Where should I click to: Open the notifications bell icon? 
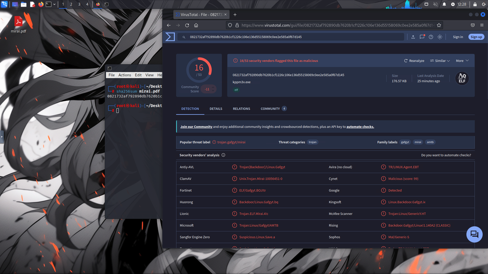[x=444, y=4]
